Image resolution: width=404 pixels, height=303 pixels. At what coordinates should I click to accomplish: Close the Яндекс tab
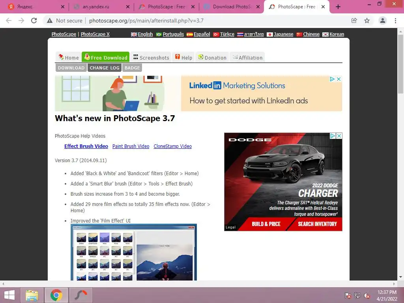coord(63,7)
